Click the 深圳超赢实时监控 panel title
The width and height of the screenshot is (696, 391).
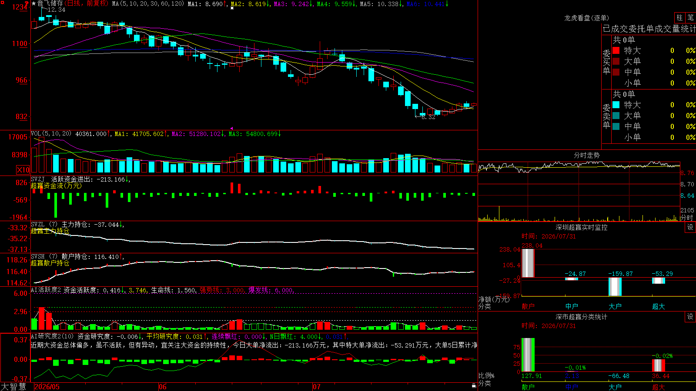(582, 227)
